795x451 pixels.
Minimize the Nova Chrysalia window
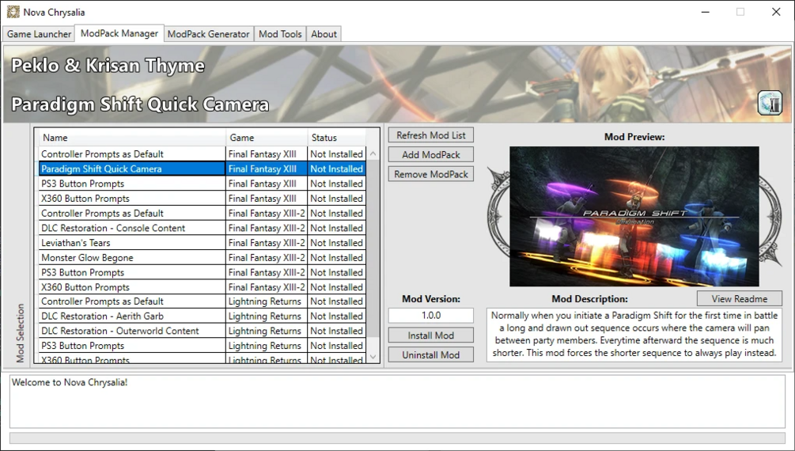[706, 12]
